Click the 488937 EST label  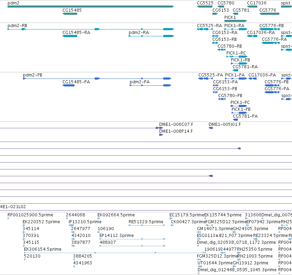coord(108,242)
